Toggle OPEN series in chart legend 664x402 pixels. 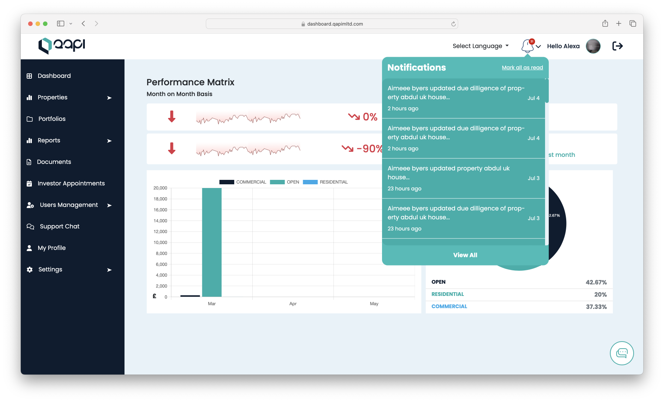pyautogui.click(x=285, y=182)
